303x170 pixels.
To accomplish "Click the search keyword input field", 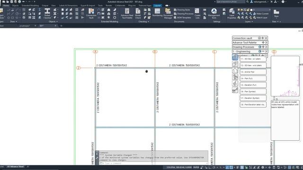I will (x=231, y=2).
